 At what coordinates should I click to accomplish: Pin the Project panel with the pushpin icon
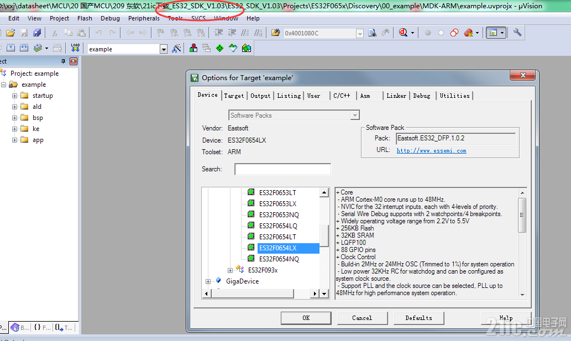coord(64,61)
